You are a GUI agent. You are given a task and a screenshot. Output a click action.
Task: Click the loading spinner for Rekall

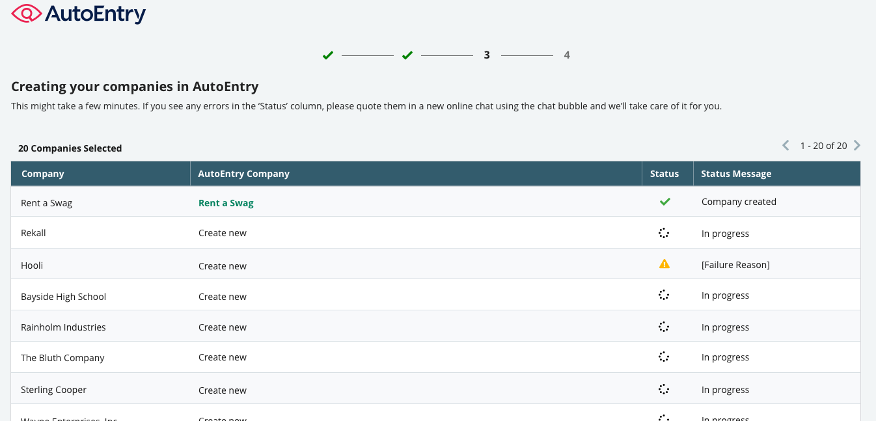click(664, 233)
